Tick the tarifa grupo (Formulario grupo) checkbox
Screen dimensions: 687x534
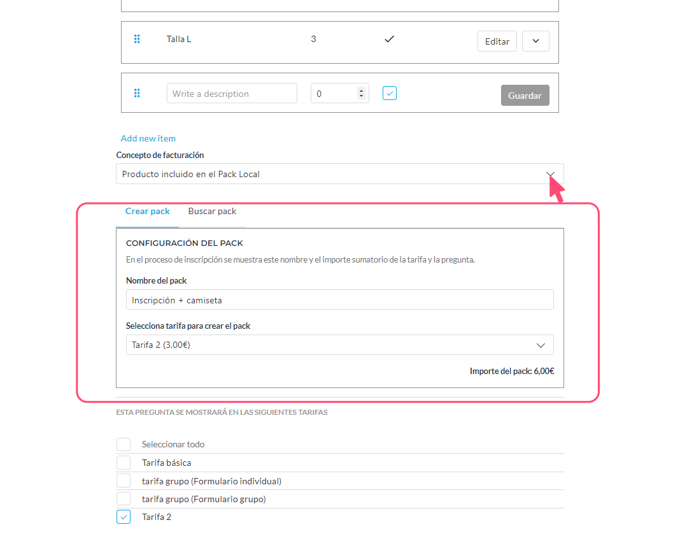[x=124, y=499]
